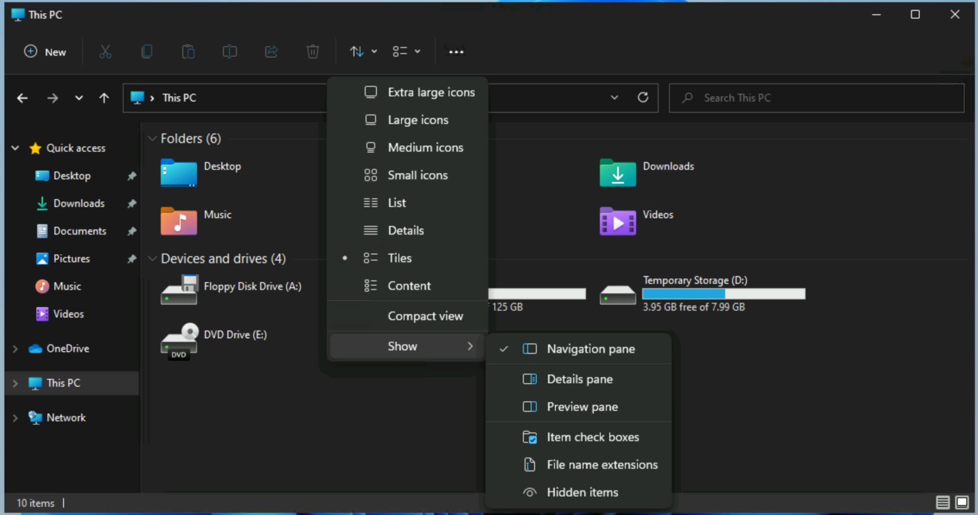The height and width of the screenshot is (515, 978).
Task: Select the Videos folder tile
Action: click(636, 221)
